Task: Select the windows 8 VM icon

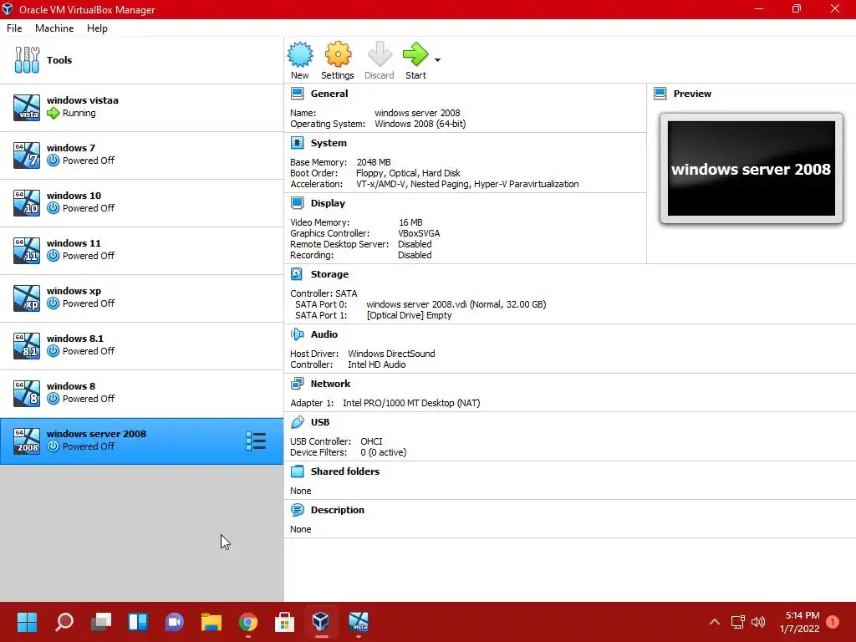Action: (x=27, y=393)
